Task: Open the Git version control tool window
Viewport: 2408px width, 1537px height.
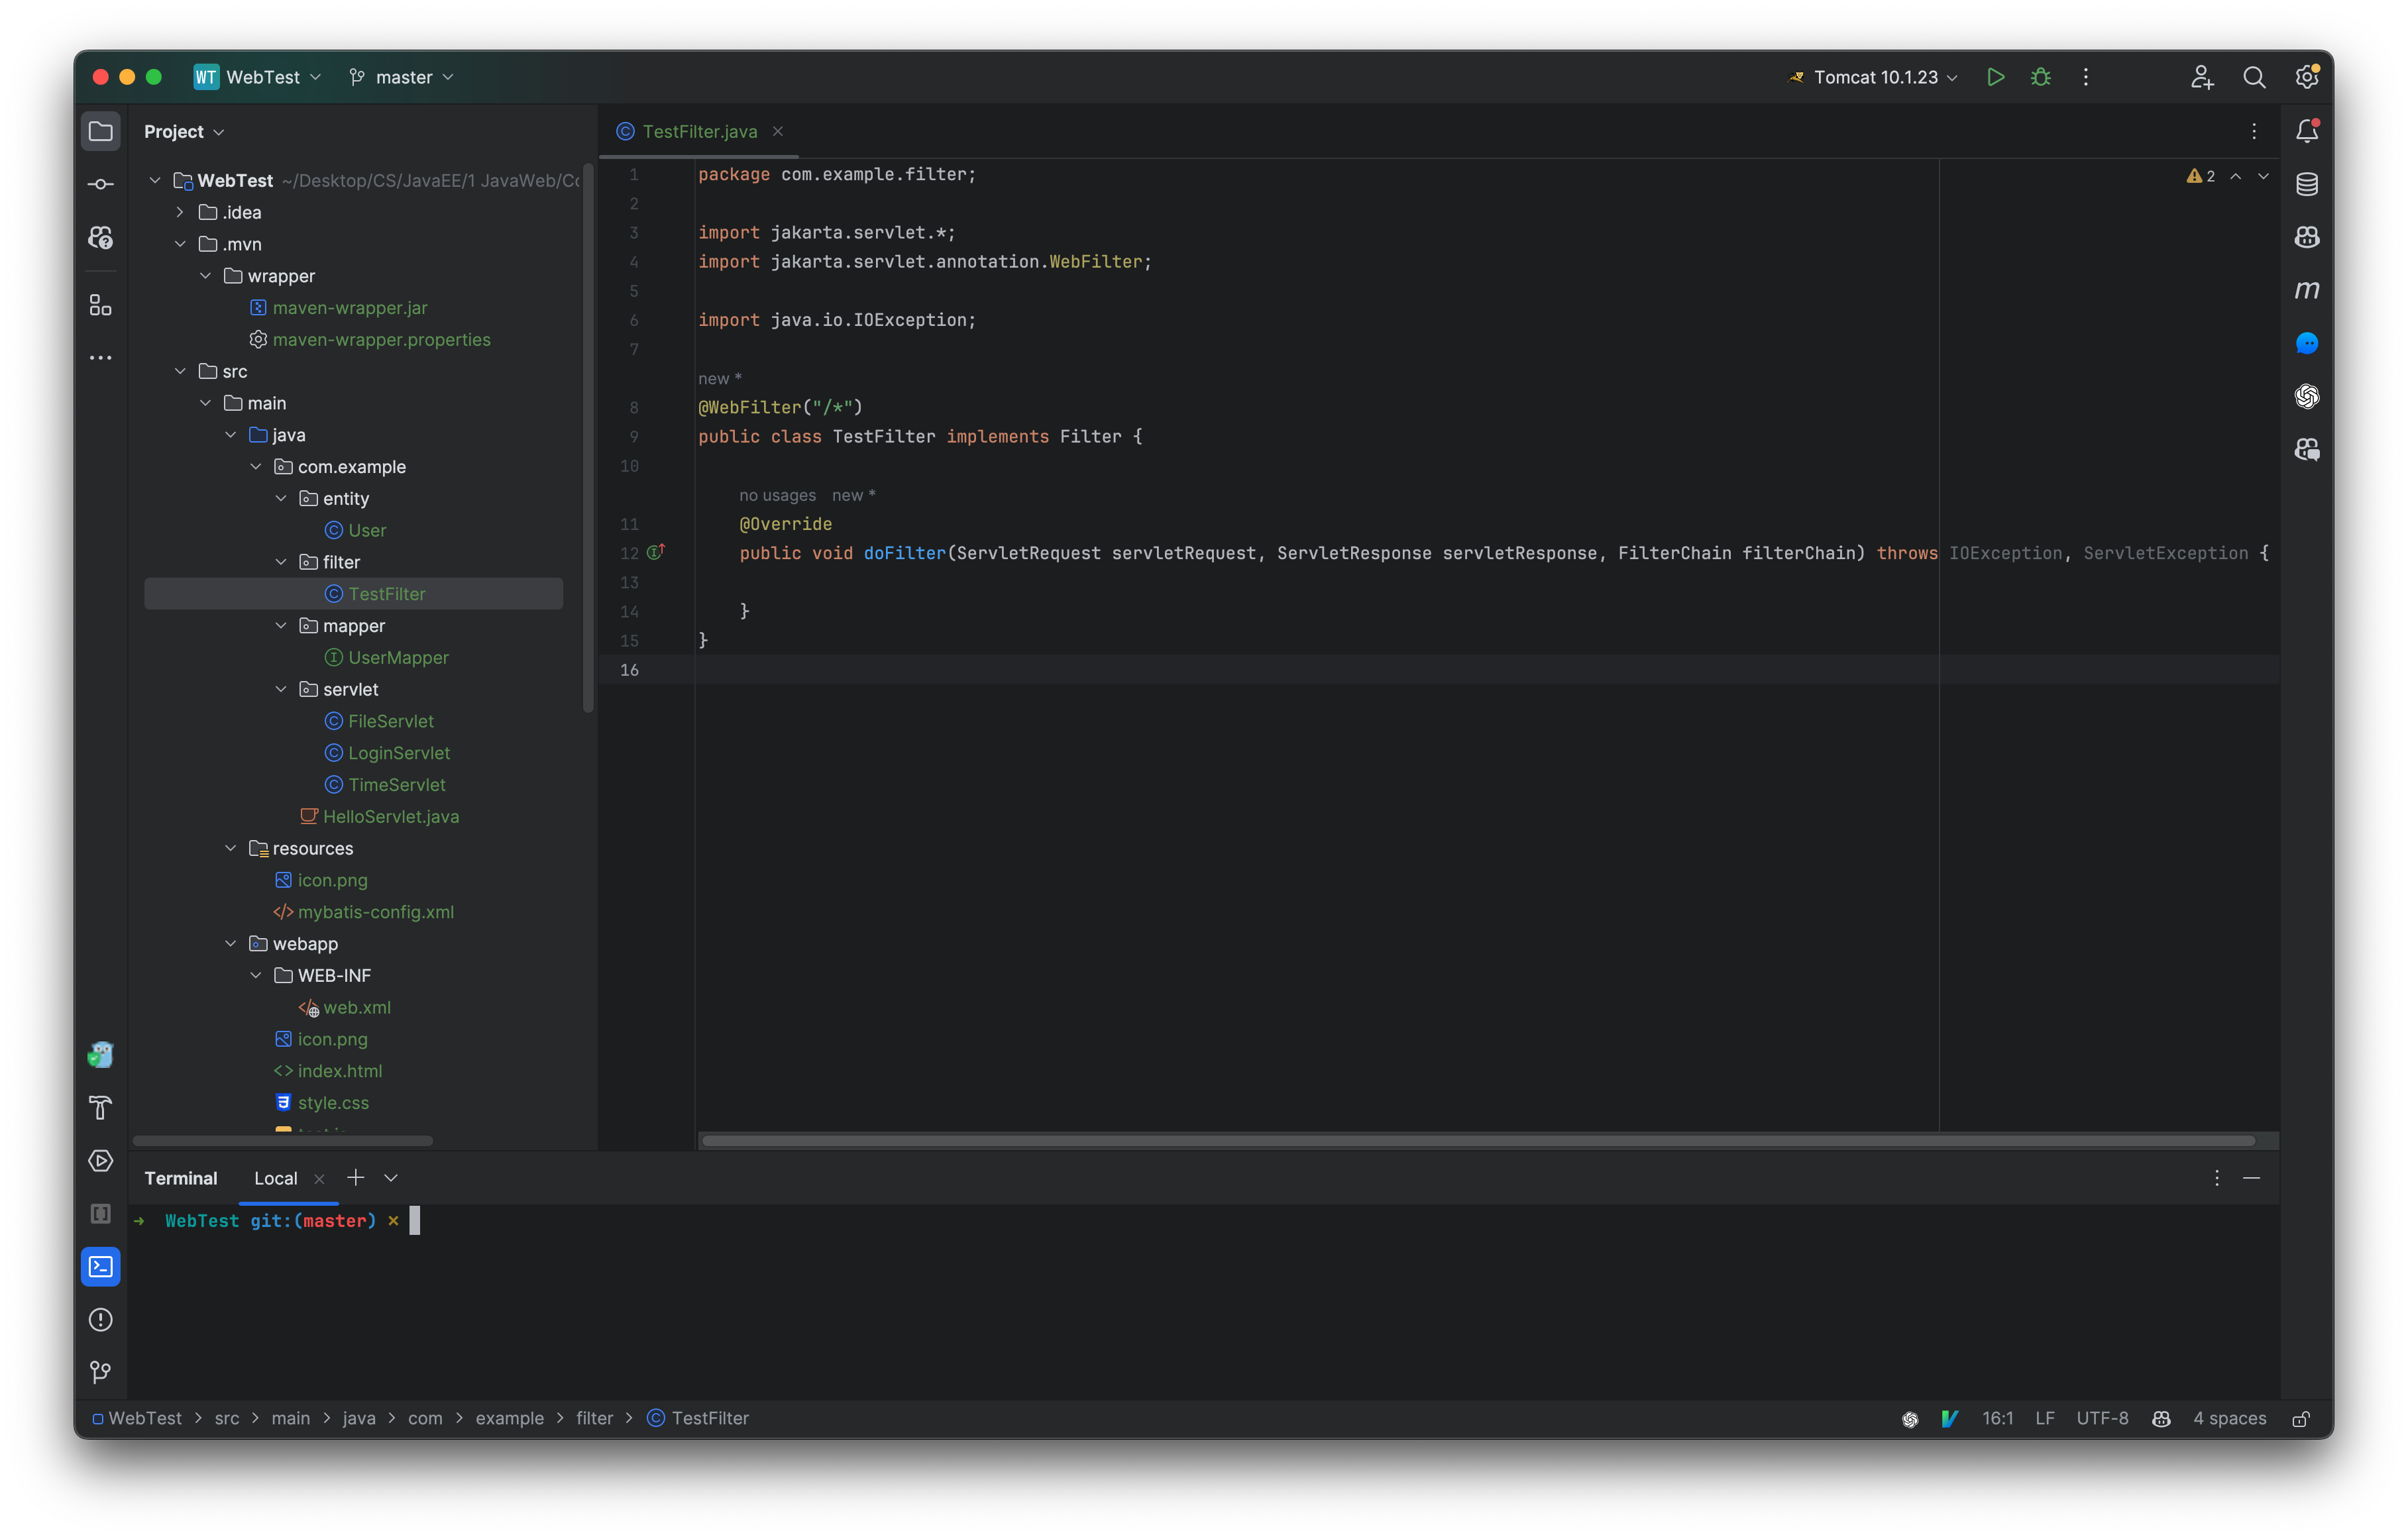Action: coord(100,1372)
